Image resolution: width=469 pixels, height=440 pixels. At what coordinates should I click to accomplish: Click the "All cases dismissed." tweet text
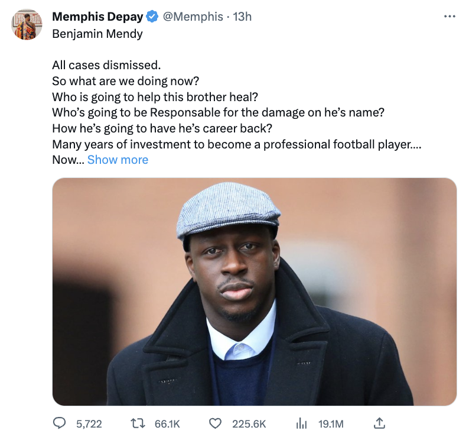(x=106, y=64)
